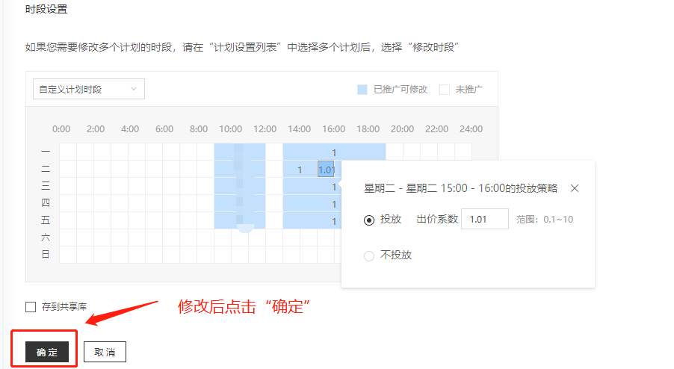Select Tuesday 14:00 cell showing 1

300,170
